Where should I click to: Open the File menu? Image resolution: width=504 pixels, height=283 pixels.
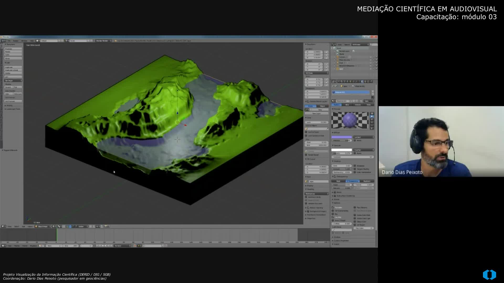click(9, 41)
